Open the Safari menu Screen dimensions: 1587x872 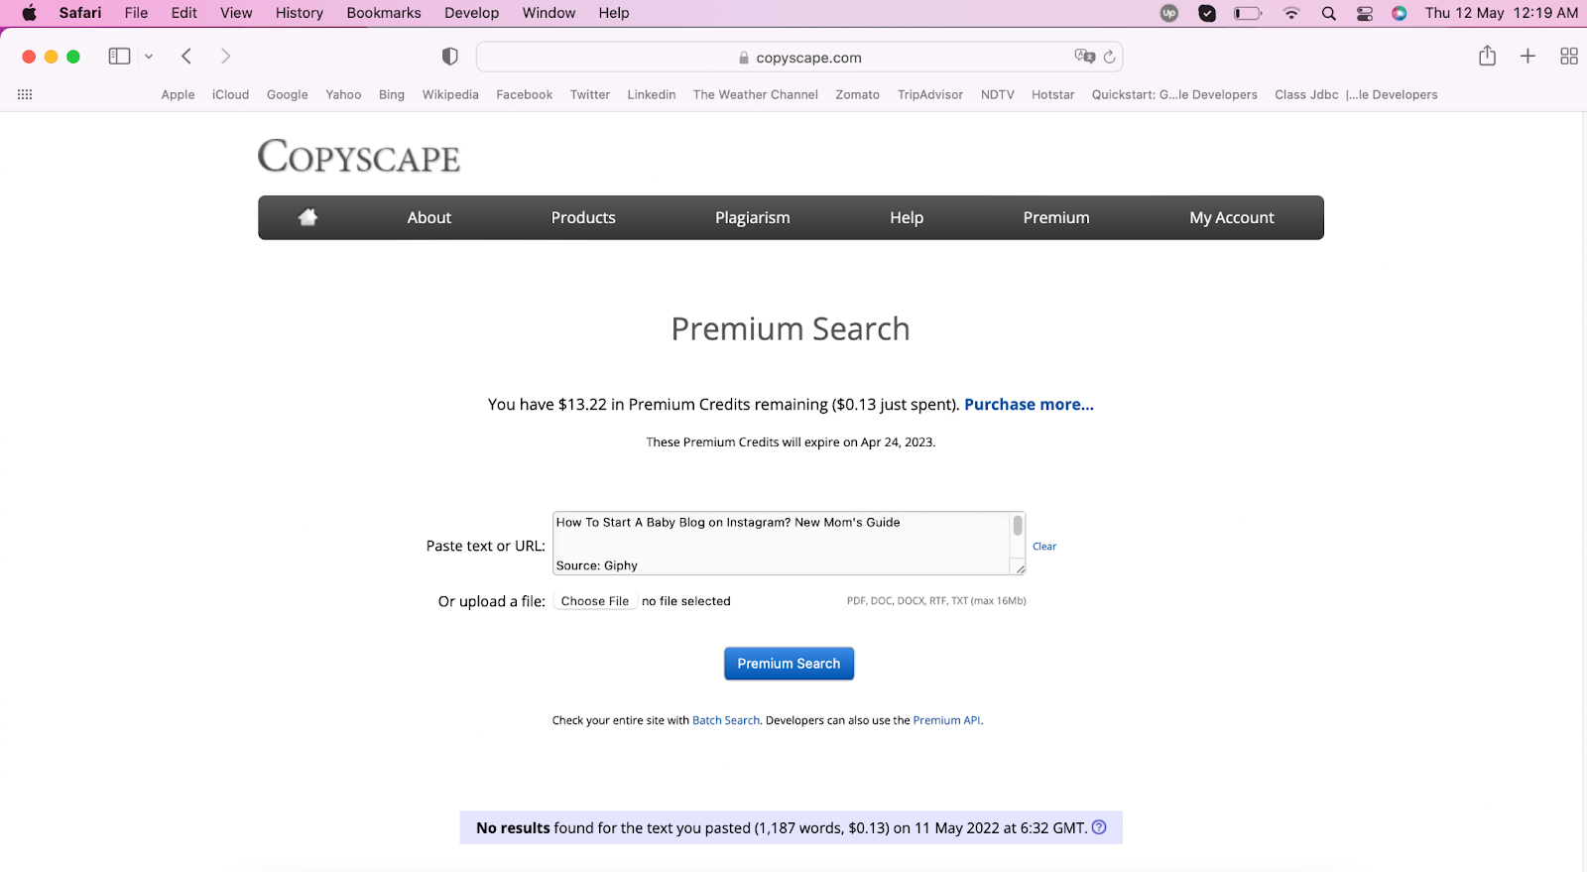[x=80, y=13]
